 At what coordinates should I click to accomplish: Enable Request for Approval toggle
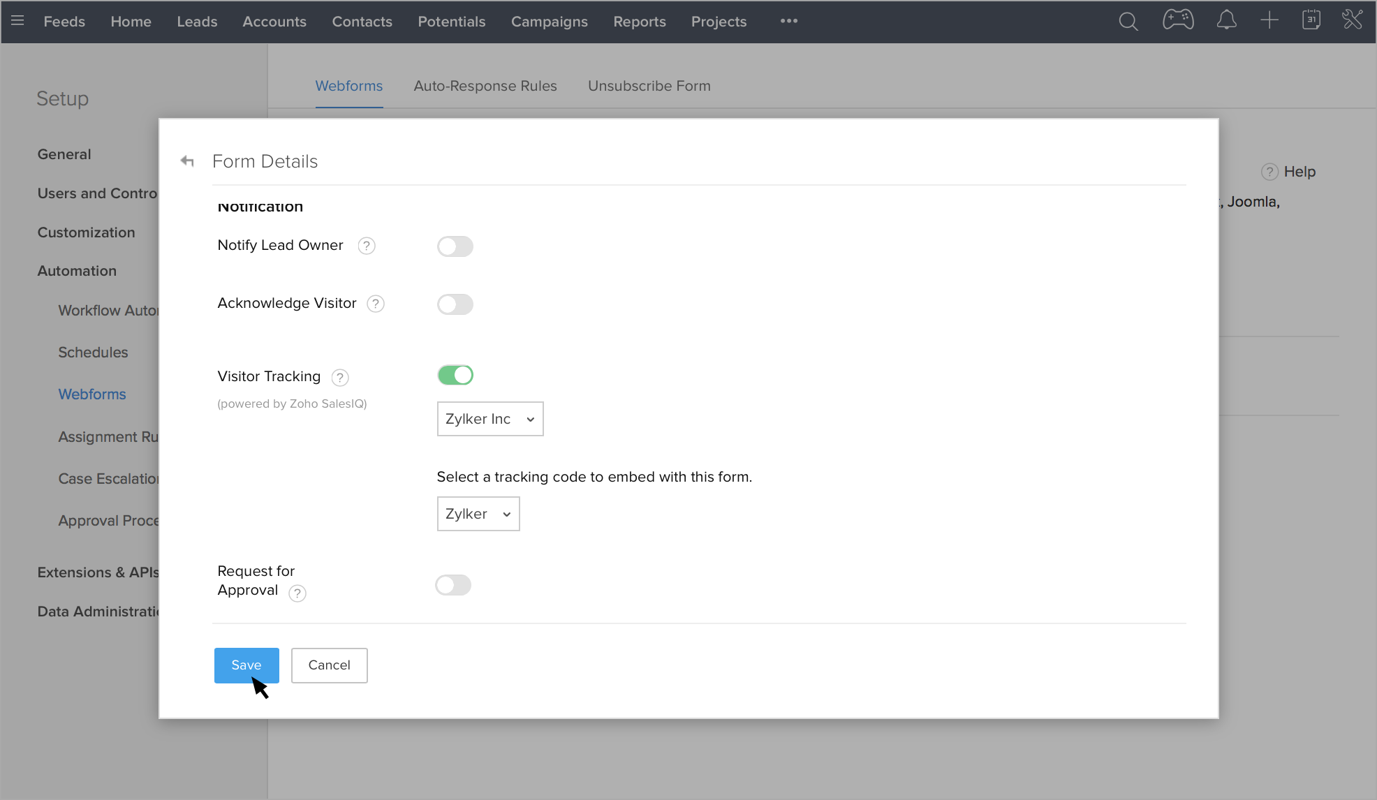click(x=453, y=585)
